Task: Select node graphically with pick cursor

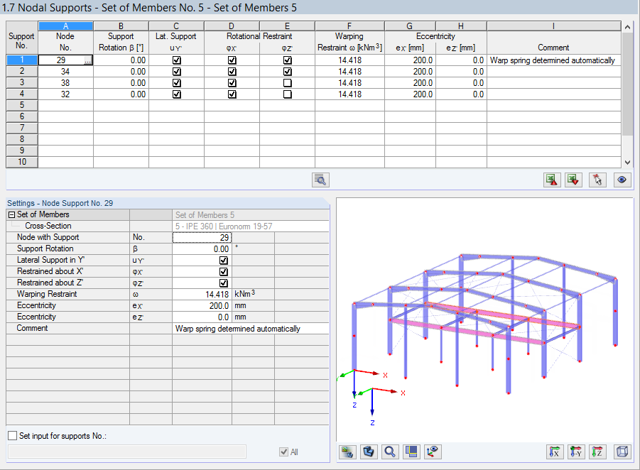Action: [597, 180]
